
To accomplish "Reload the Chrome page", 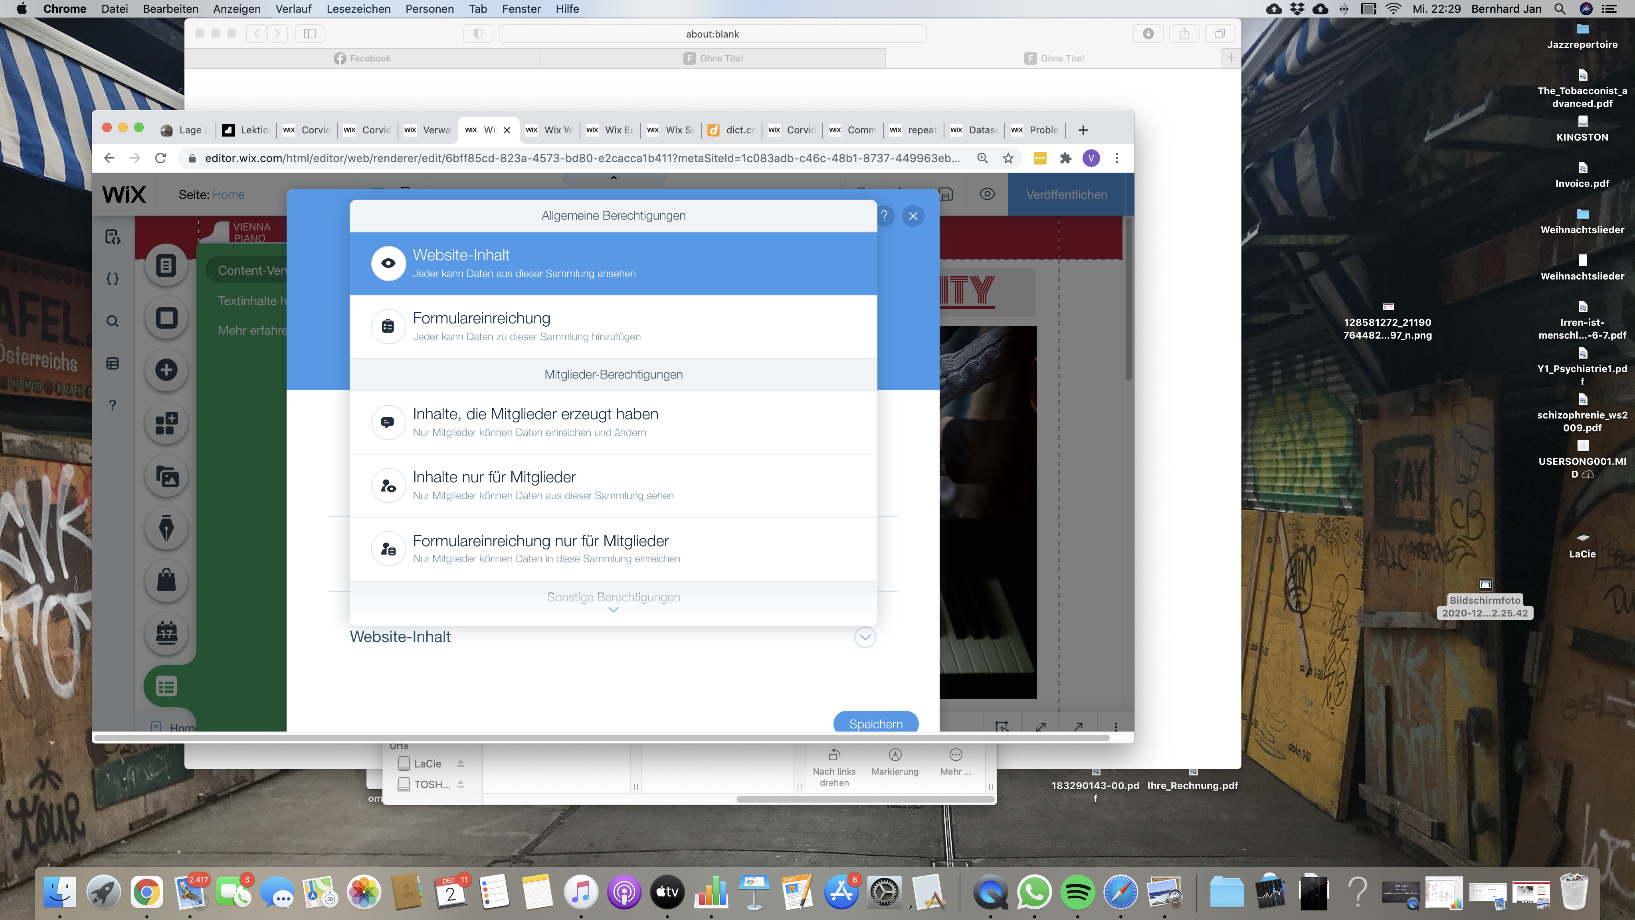I will pos(160,158).
